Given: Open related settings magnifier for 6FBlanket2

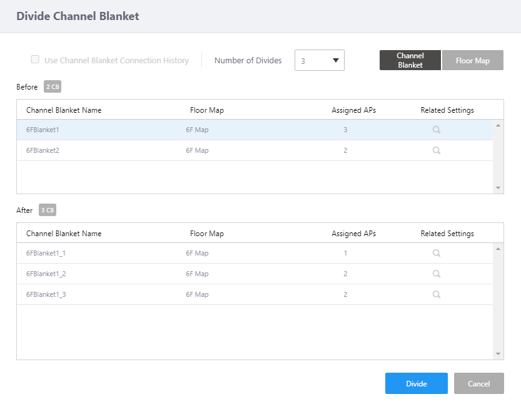Looking at the screenshot, I should [x=437, y=150].
